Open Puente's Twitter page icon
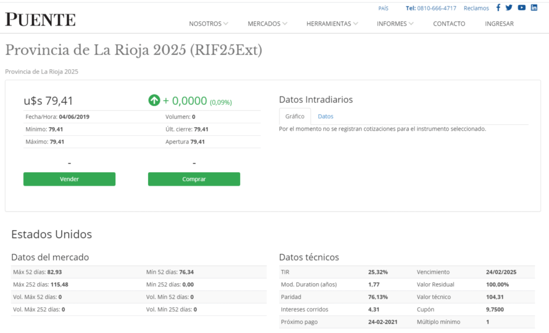The width and height of the screenshot is (549, 333). click(x=509, y=8)
